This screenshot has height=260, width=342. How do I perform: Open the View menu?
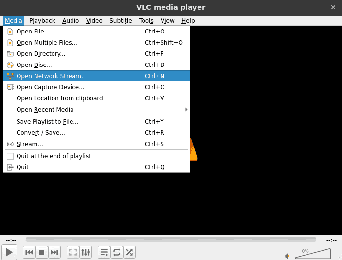(167, 21)
